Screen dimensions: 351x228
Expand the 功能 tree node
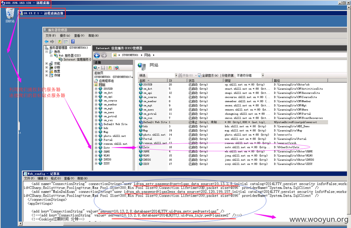pos(47,63)
